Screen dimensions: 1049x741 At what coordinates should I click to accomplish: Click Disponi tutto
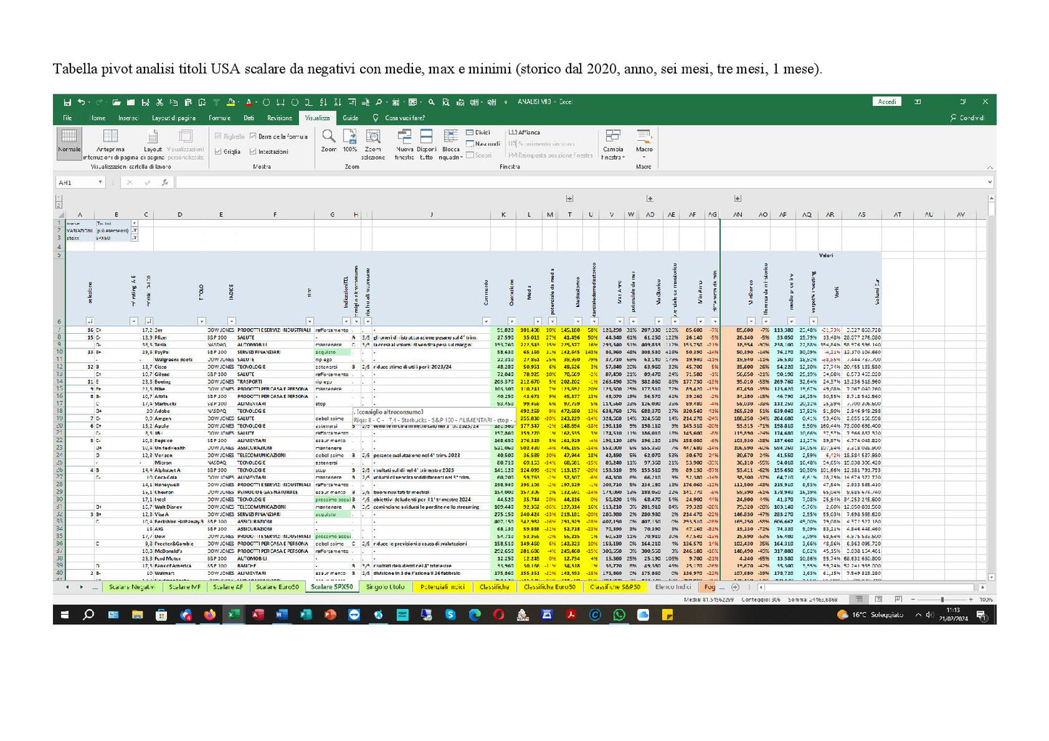[426, 144]
